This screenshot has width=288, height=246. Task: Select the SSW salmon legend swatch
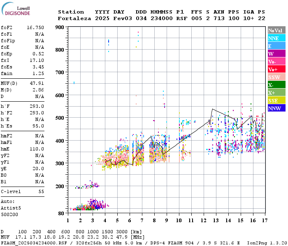276,77
